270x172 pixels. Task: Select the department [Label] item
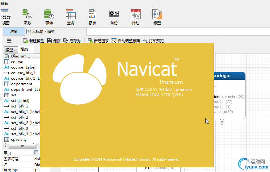point(22,89)
